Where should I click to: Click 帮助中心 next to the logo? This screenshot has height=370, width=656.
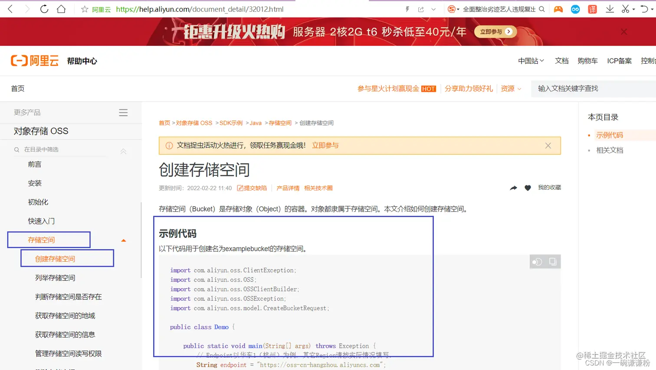(x=82, y=61)
